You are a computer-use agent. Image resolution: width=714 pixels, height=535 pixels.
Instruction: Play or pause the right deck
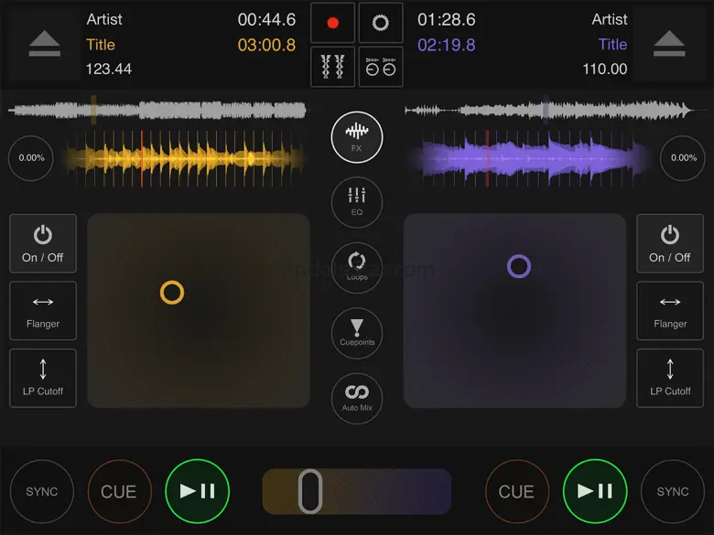tap(595, 491)
